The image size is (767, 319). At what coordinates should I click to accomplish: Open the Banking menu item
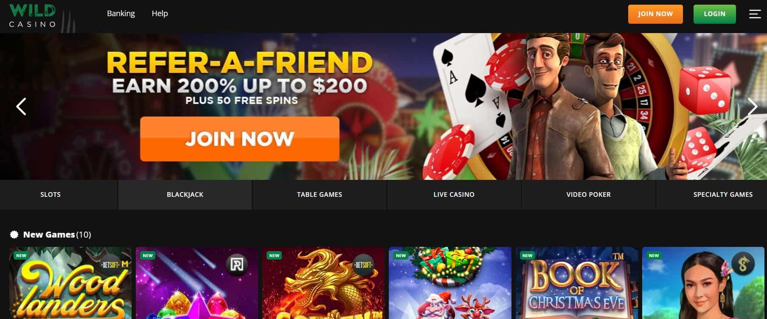121,14
